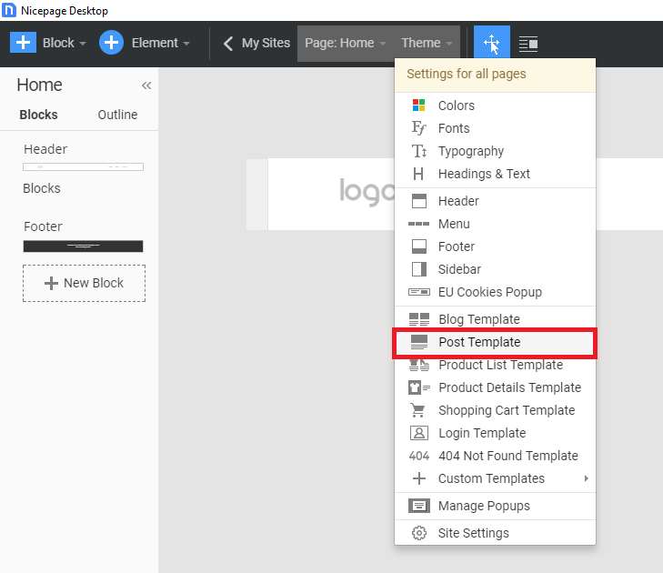663x573 pixels.
Task: Switch to the Outline tab
Action: (x=117, y=115)
